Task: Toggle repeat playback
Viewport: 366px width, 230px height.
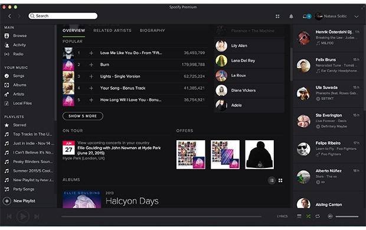Action: 318,216
